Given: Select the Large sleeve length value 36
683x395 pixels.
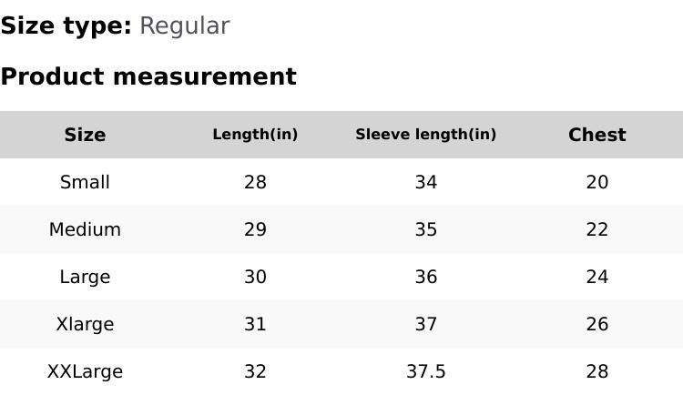Looking at the screenshot, I should pyautogui.click(x=425, y=277).
